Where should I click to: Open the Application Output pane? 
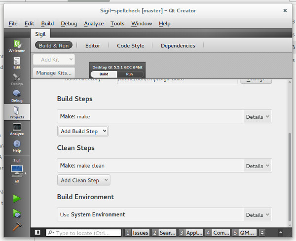(x=191, y=233)
